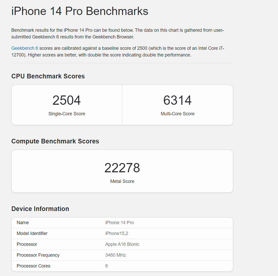Click the Single-Core Score label
278x276 pixels.
tap(67, 114)
